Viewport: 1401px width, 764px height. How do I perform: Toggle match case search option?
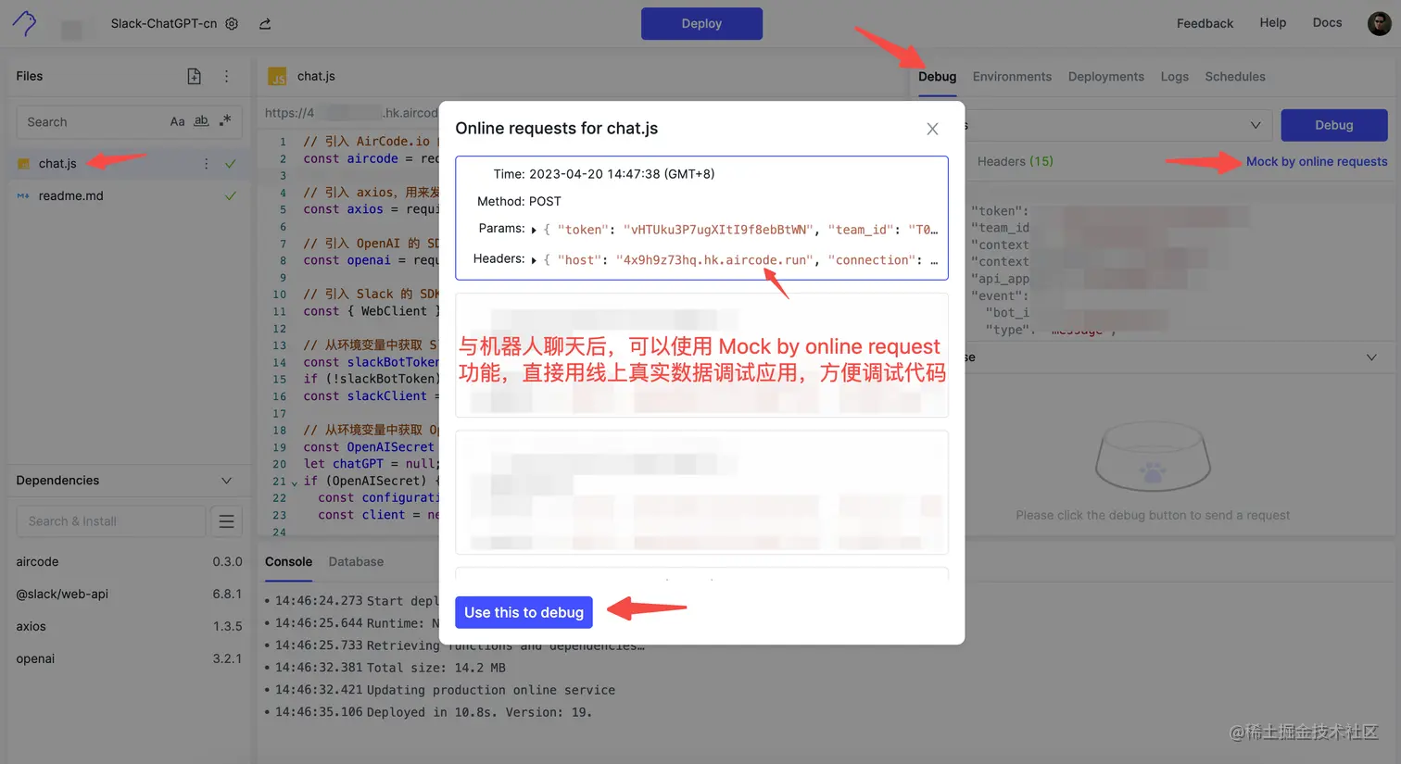177,121
